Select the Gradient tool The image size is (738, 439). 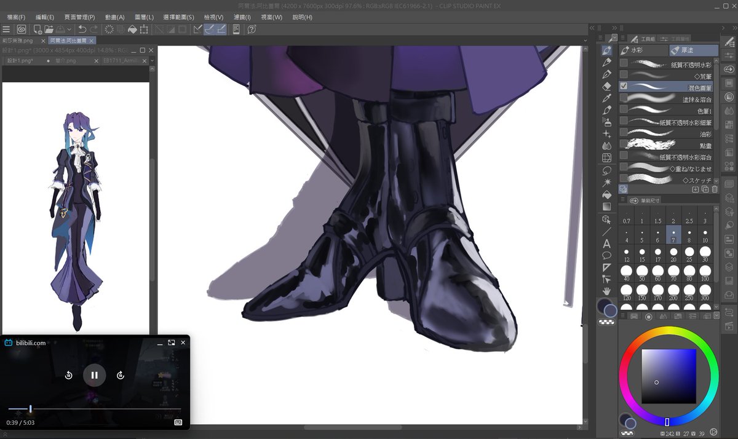[607, 206]
